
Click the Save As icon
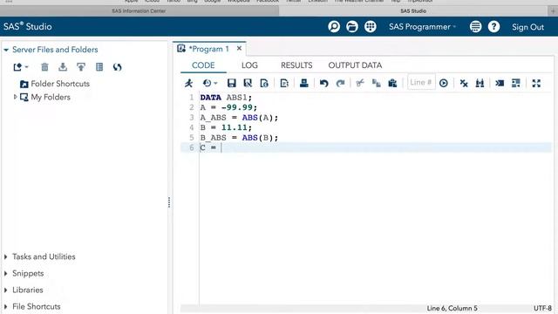point(248,84)
